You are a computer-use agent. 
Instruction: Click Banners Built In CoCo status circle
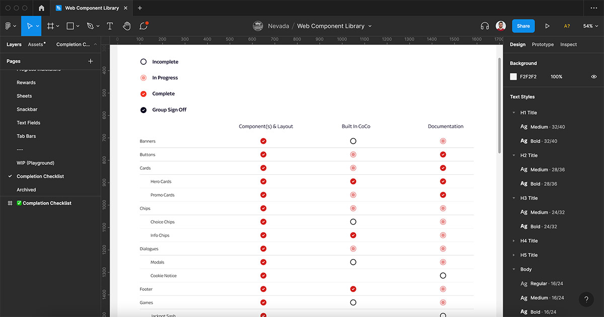point(353,141)
